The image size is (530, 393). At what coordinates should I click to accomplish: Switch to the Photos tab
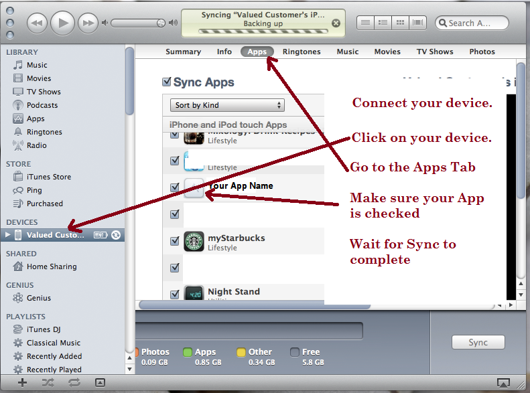click(x=482, y=52)
